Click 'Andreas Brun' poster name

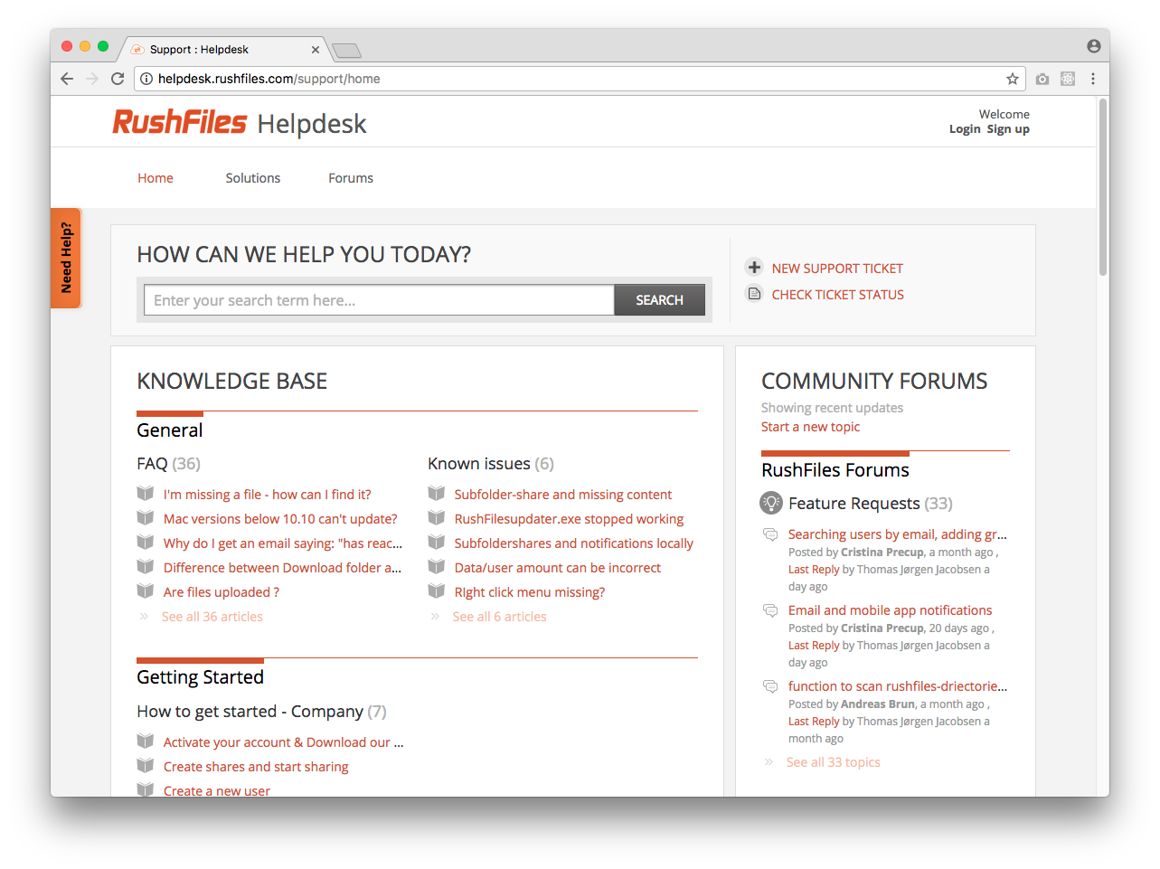878,704
